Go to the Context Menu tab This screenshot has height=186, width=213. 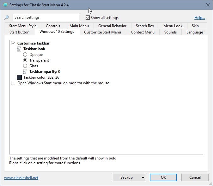[143, 32]
